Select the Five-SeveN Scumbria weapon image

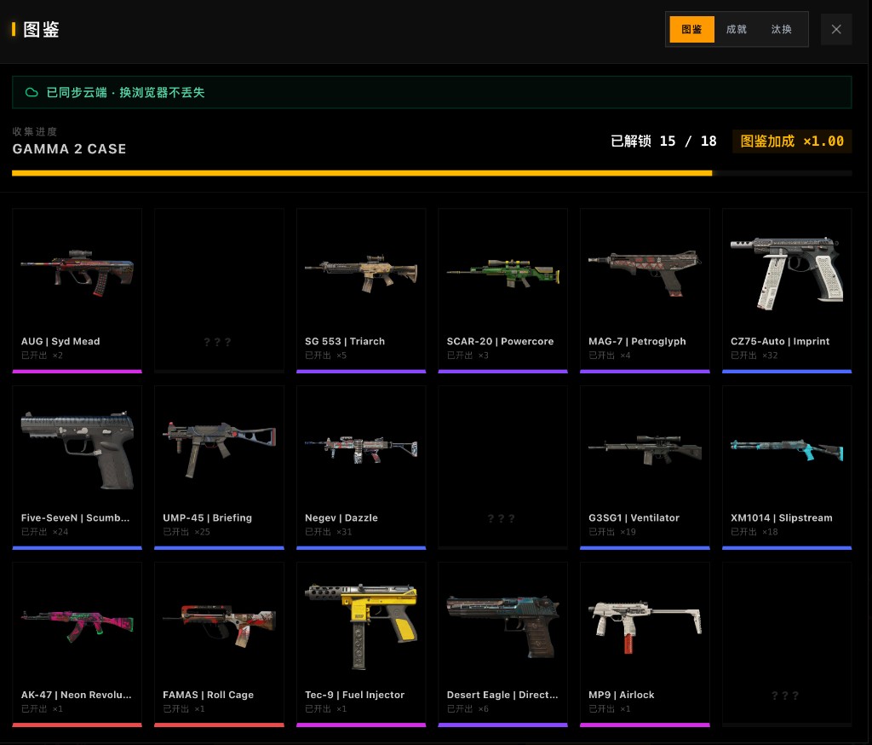(77, 450)
